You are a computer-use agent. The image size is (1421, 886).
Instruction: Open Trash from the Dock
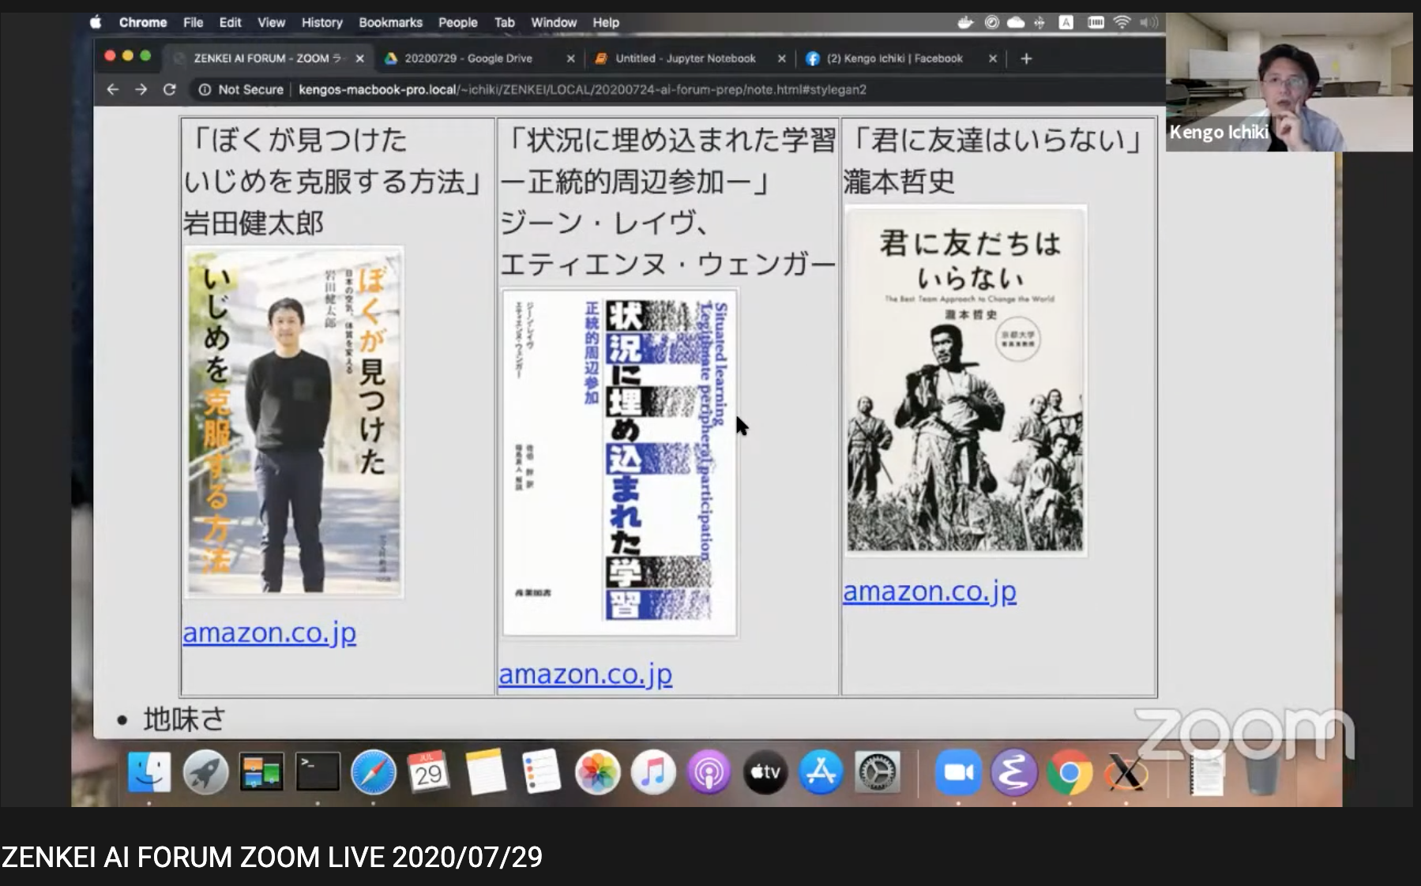pyautogui.click(x=1262, y=774)
